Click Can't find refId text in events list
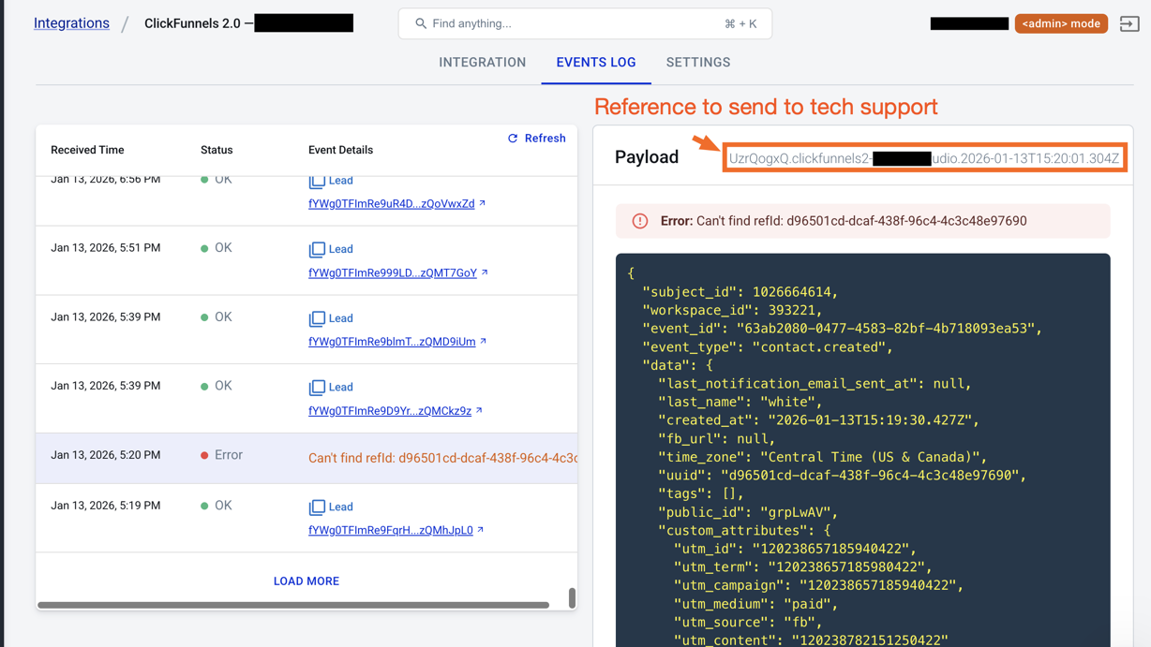 442,458
